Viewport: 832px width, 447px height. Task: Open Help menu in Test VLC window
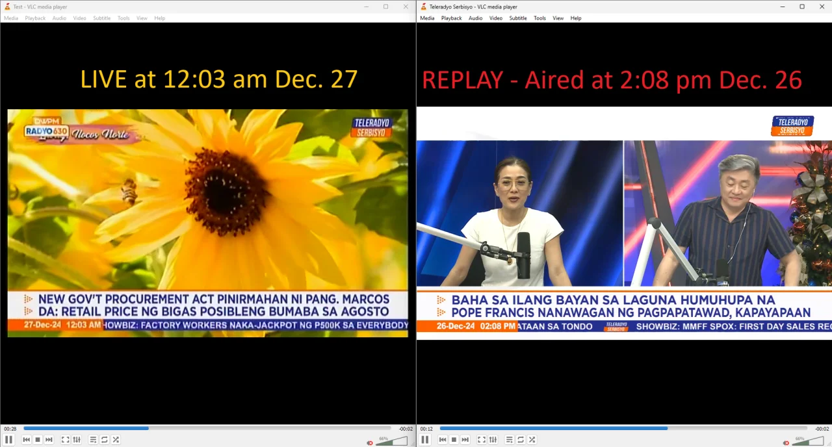coord(159,18)
